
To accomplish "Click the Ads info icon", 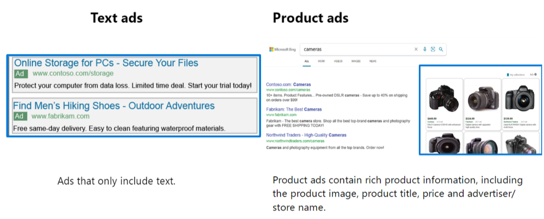I will [x=536, y=74].
